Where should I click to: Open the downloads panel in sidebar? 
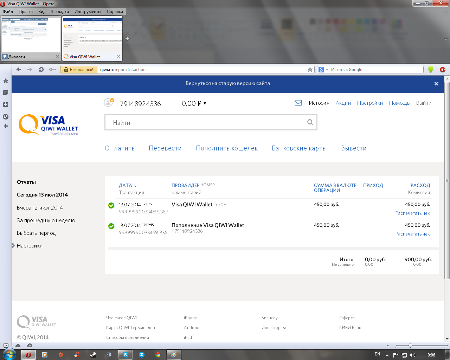6,104
